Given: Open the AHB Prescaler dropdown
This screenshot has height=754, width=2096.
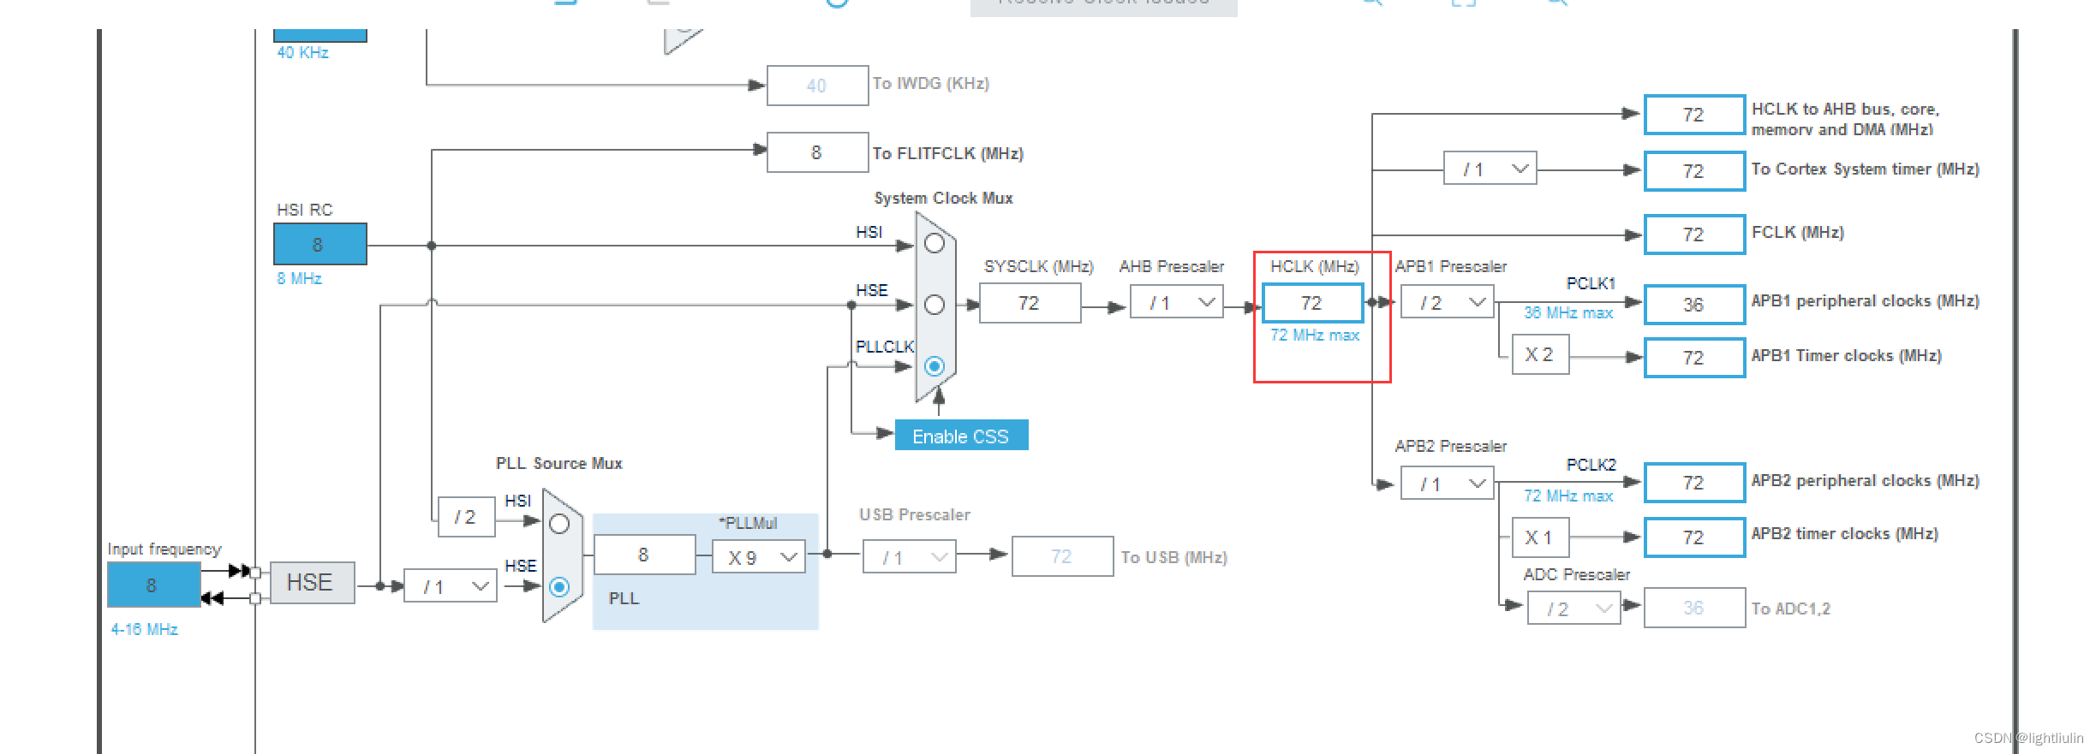Looking at the screenshot, I should pyautogui.click(x=1177, y=302).
